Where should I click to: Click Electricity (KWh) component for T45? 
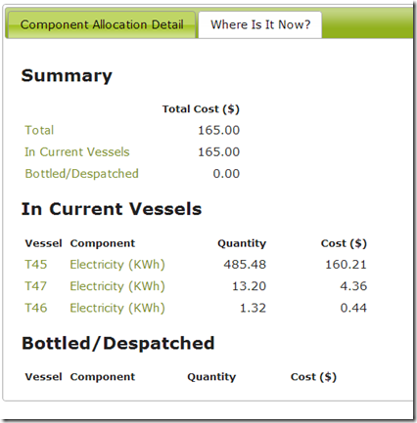coord(117,265)
